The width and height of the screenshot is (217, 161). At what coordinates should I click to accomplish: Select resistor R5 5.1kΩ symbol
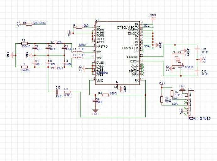(x=67, y=92)
